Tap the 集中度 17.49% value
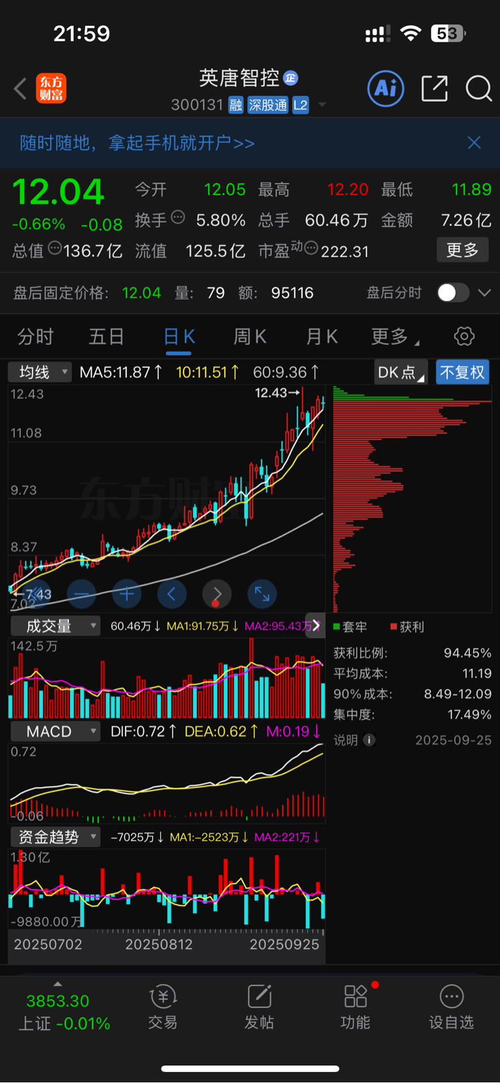This screenshot has height=1083, width=500. (x=469, y=714)
